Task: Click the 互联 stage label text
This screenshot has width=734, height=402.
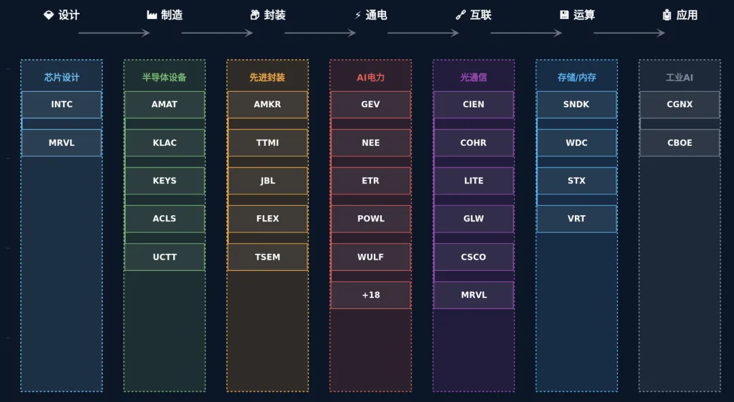Action: [x=480, y=15]
